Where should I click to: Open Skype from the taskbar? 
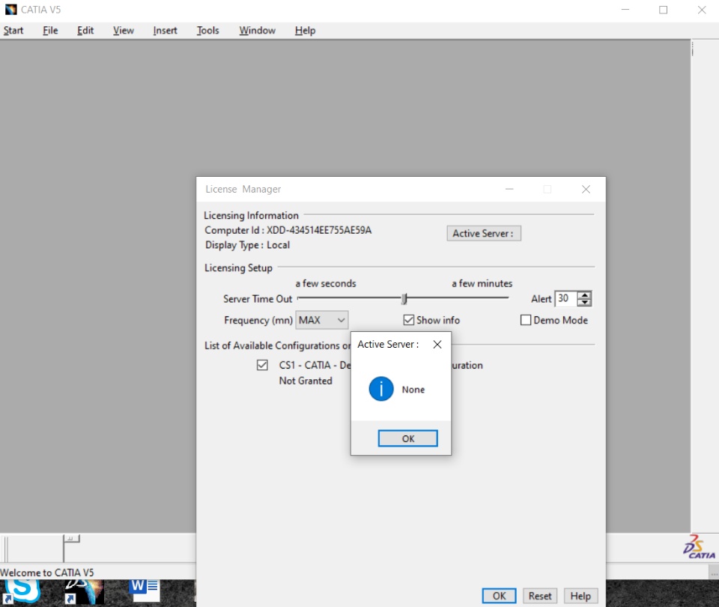(x=21, y=591)
